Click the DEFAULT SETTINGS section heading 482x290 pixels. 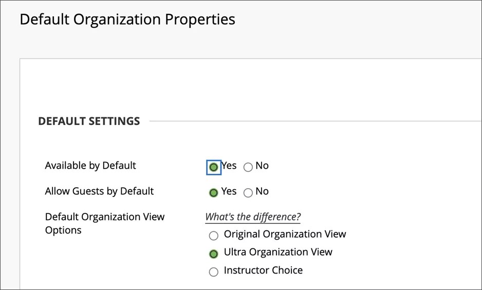click(x=89, y=121)
